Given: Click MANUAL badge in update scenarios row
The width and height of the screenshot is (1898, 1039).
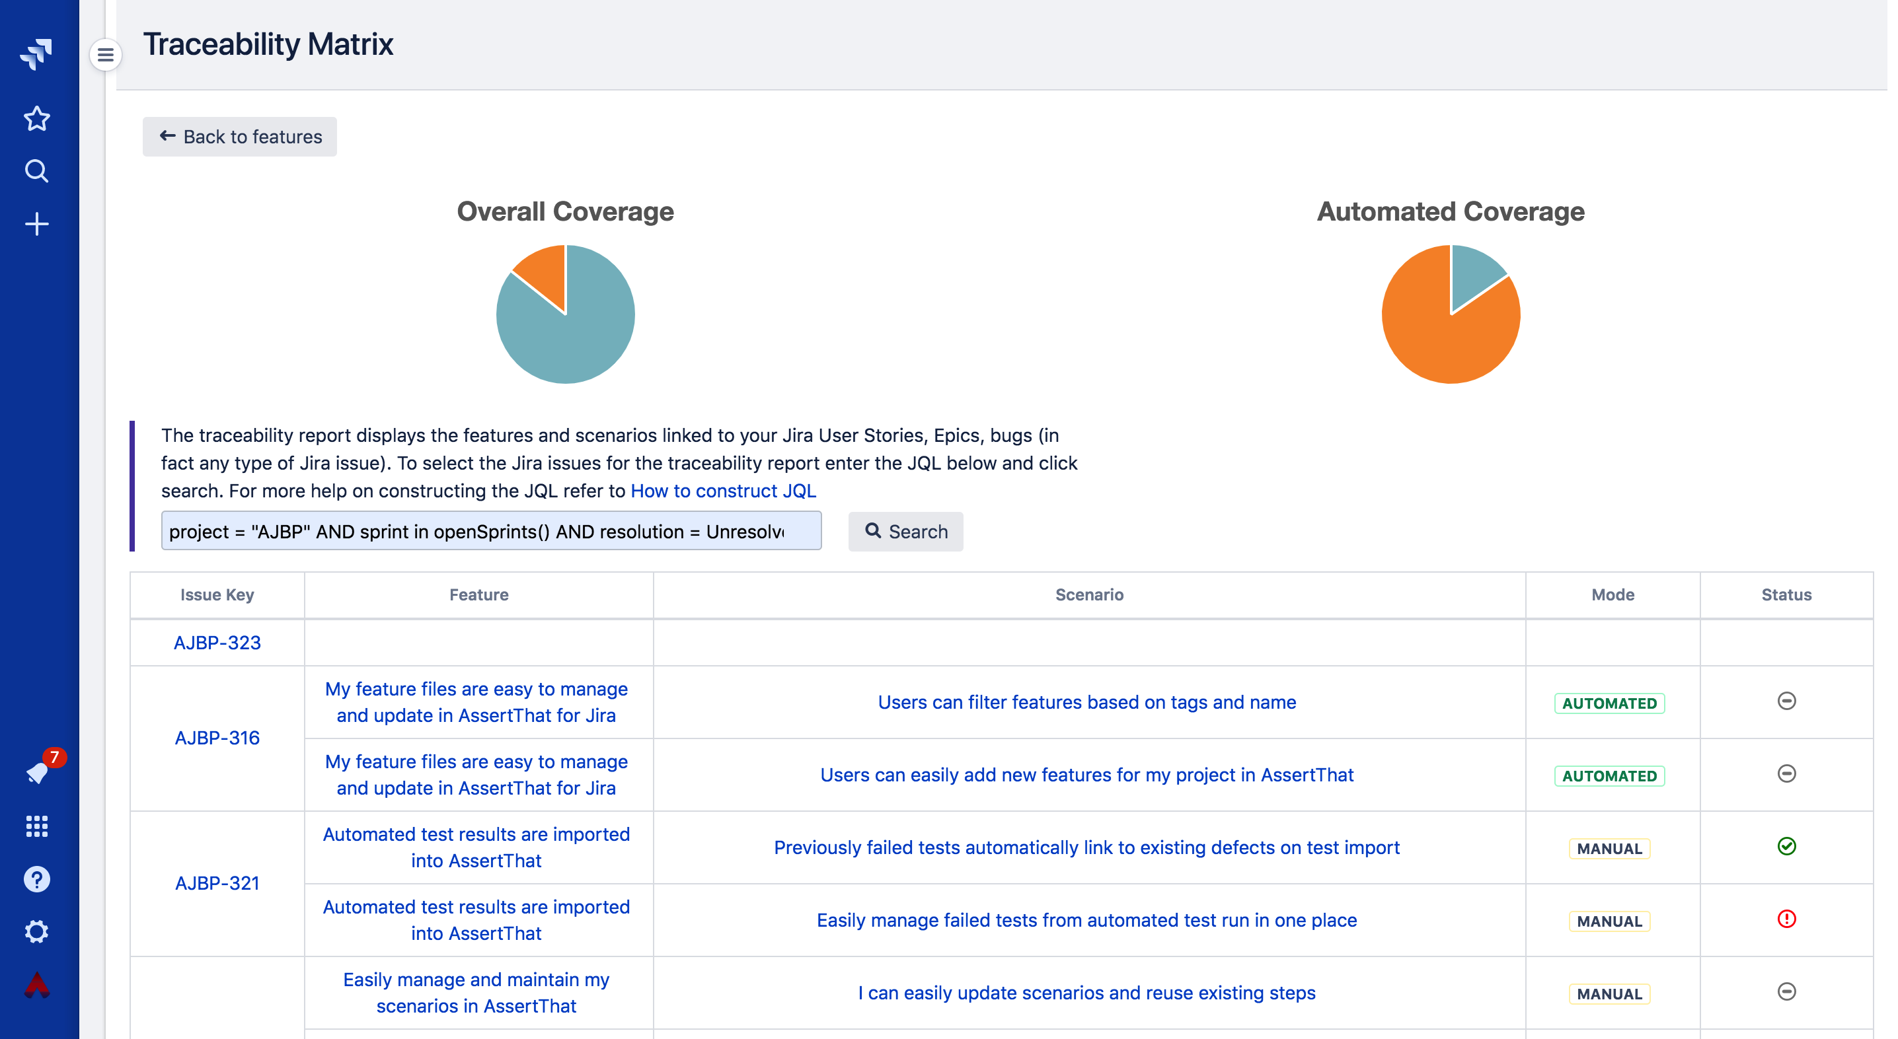Looking at the screenshot, I should click(1609, 994).
